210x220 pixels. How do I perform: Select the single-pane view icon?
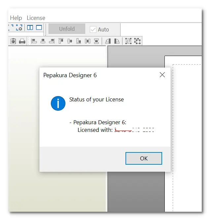(x=39, y=27)
